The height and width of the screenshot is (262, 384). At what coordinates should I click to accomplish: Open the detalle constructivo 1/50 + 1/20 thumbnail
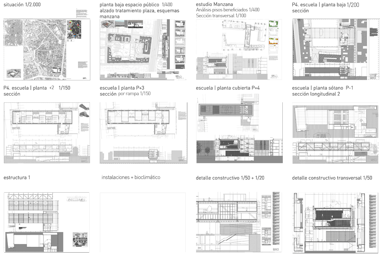[x=239, y=222]
